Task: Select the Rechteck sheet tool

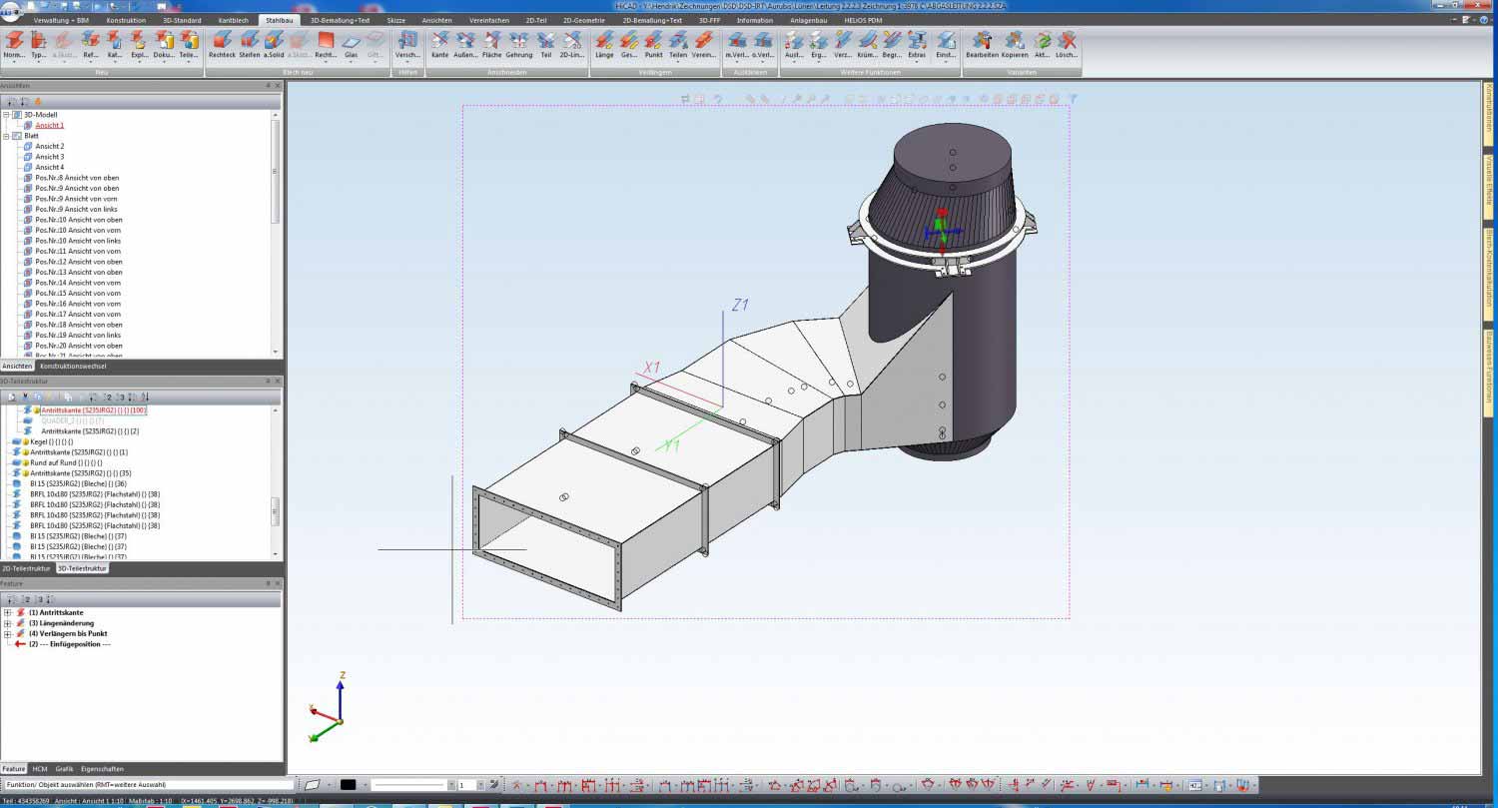Action: 222,44
